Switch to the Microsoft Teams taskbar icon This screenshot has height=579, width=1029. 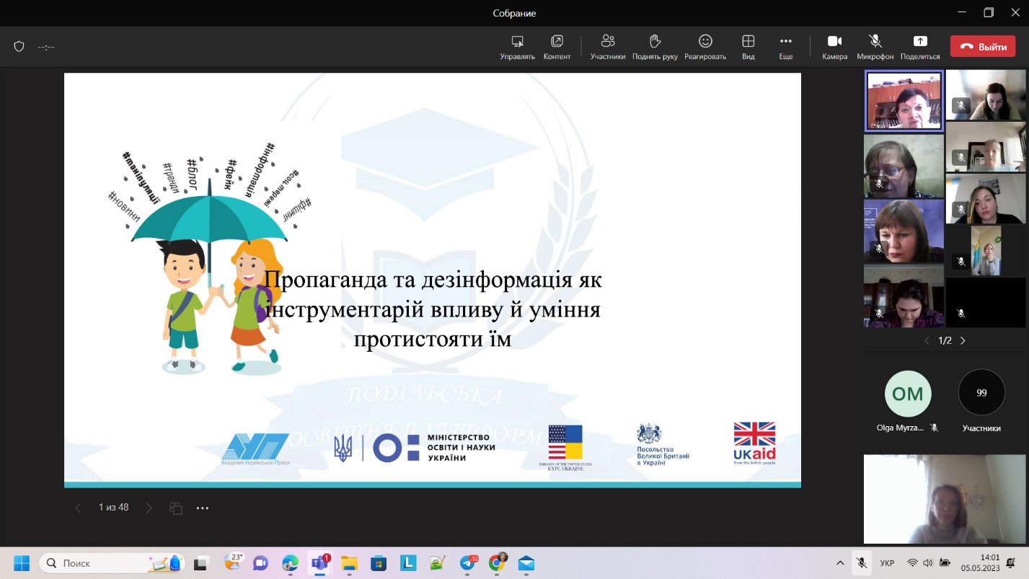click(x=319, y=563)
